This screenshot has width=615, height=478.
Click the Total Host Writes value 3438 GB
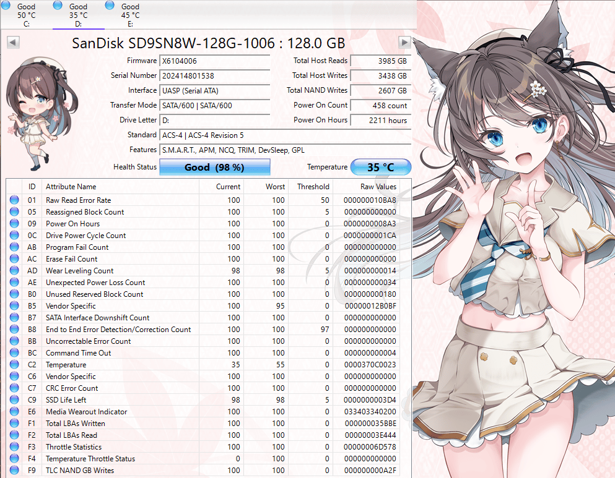(x=380, y=76)
